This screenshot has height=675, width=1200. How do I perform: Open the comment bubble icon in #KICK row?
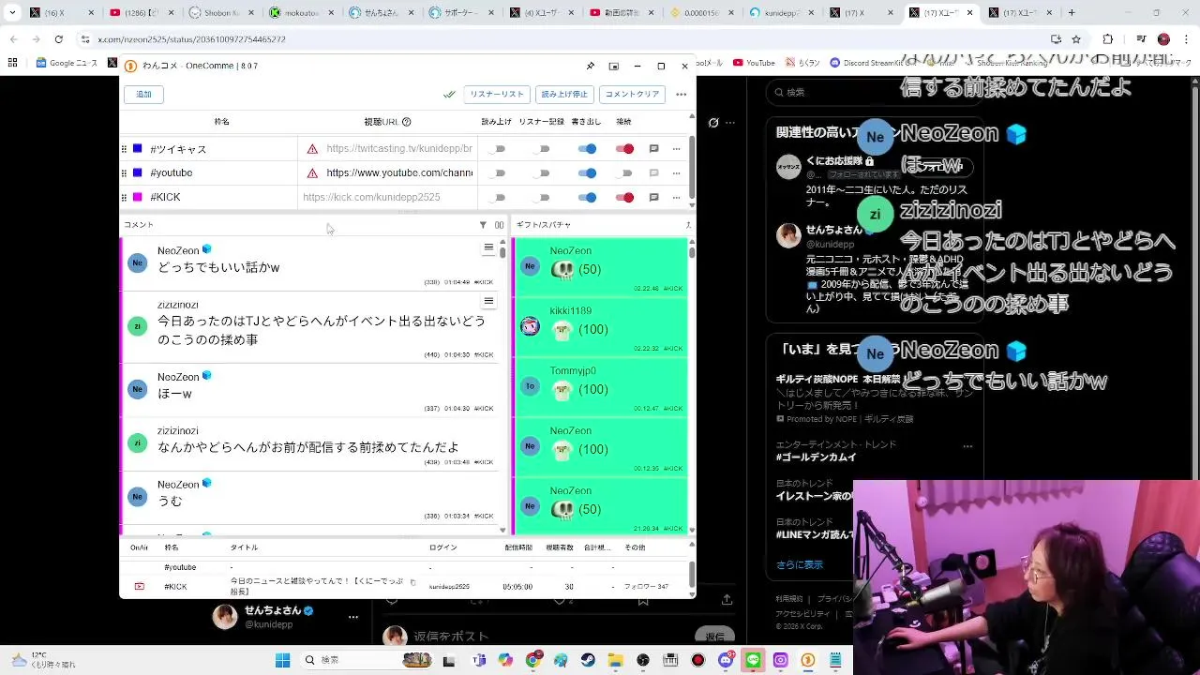tap(653, 197)
